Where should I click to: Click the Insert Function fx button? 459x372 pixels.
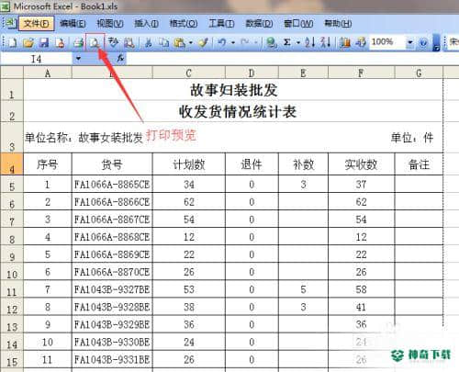[120, 58]
